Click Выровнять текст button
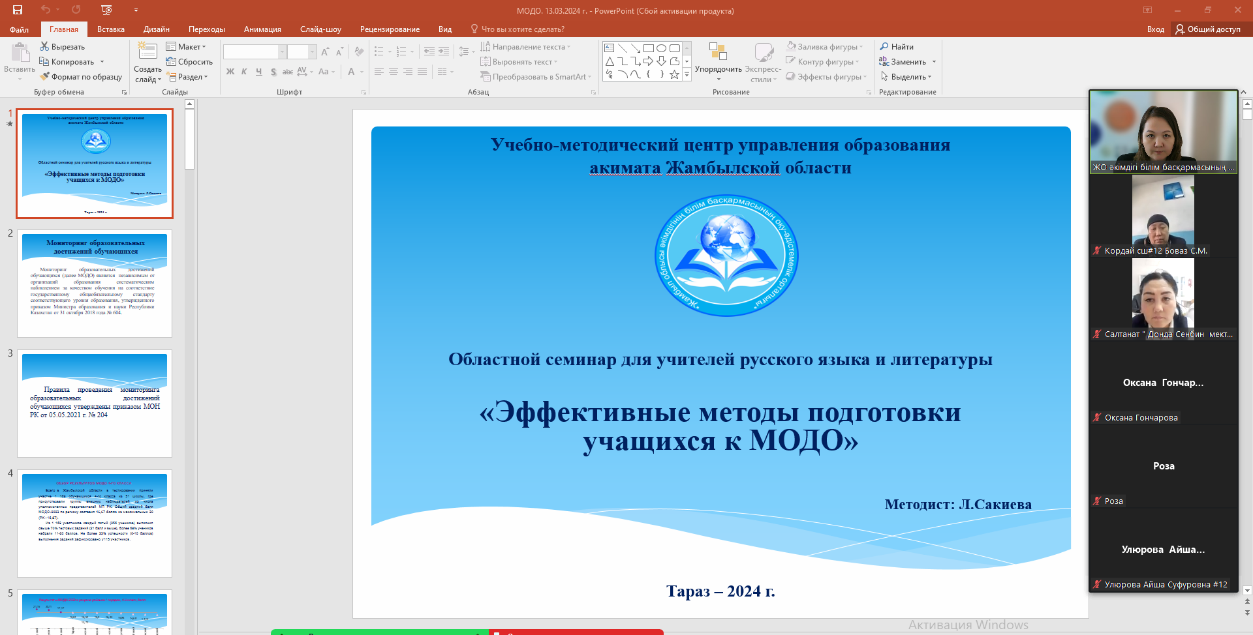This screenshot has width=1253, height=635. coord(519,62)
